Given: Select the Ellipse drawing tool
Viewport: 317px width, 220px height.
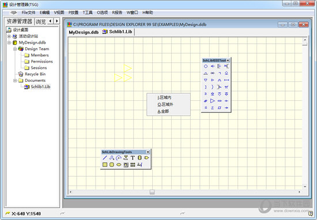Looking at the screenshot, I should coord(119,165).
